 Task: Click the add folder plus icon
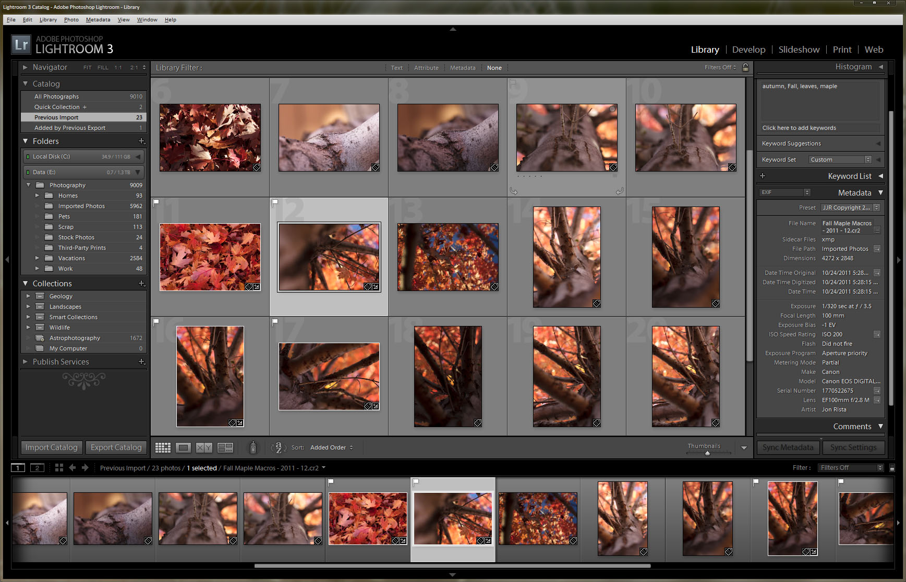(x=141, y=141)
